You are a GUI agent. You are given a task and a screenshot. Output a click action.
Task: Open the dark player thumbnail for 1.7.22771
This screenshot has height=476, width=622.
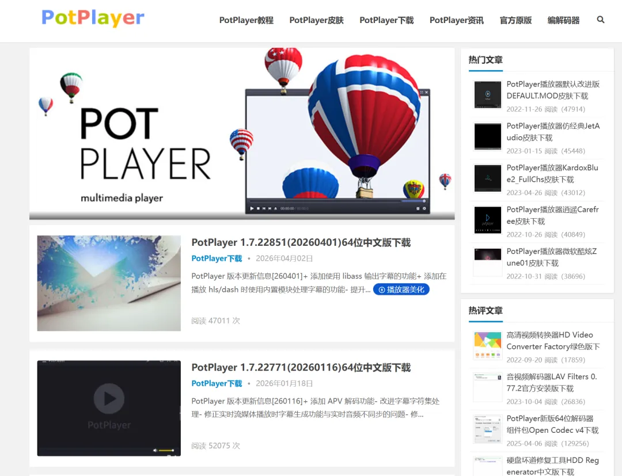pyautogui.click(x=109, y=408)
